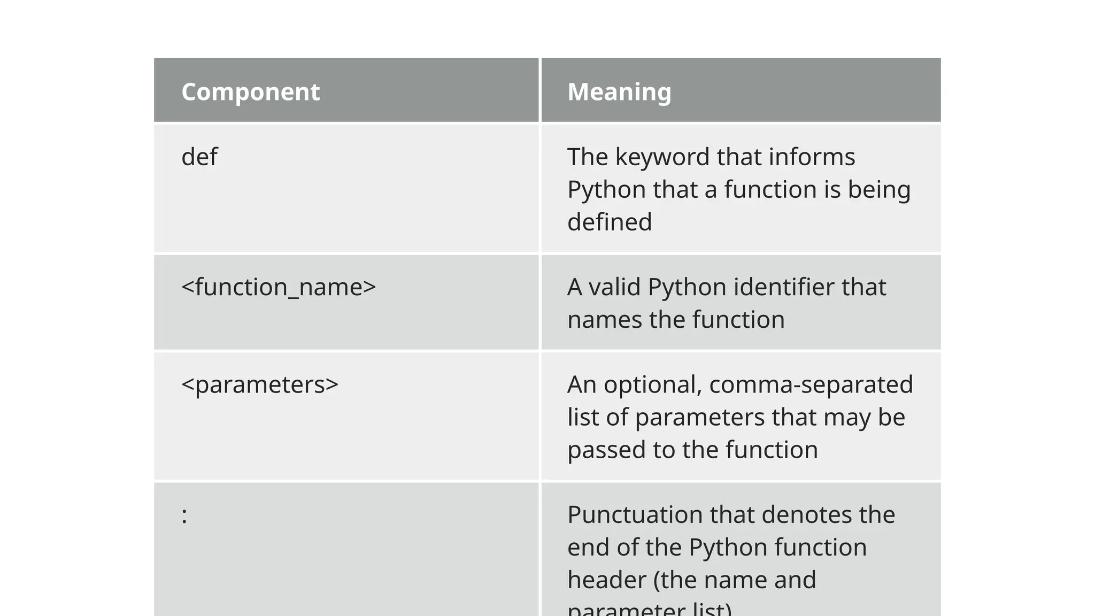
Task: Click the "names the function" text line
Action: point(676,320)
